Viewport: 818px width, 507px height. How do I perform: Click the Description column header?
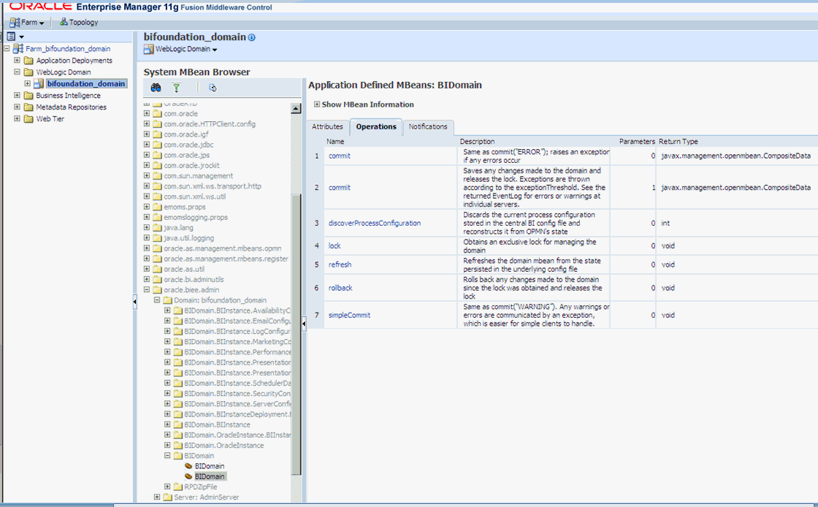(478, 141)
